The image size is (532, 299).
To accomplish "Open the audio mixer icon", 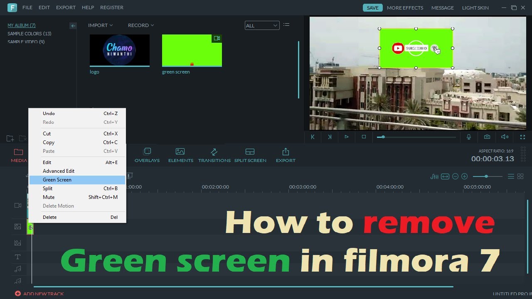I will point(434,176).
